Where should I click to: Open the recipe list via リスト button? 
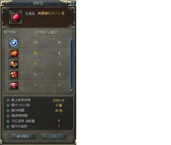point(54,136)
